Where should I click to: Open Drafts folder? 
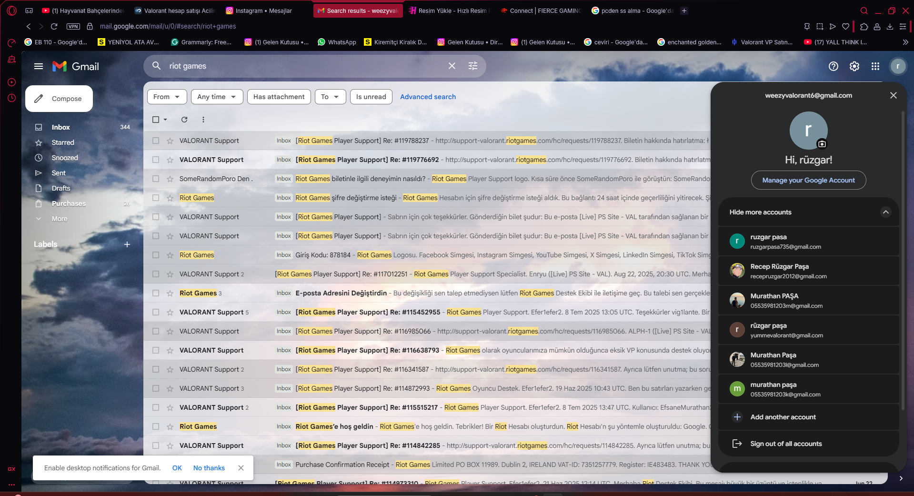click(61, 188)
